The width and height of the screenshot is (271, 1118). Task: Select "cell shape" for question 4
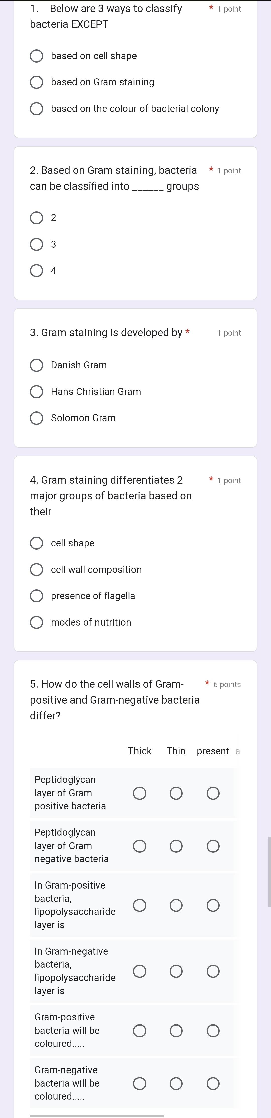(36, 543)
